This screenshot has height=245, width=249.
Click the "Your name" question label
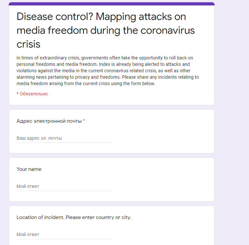point(29,169)
